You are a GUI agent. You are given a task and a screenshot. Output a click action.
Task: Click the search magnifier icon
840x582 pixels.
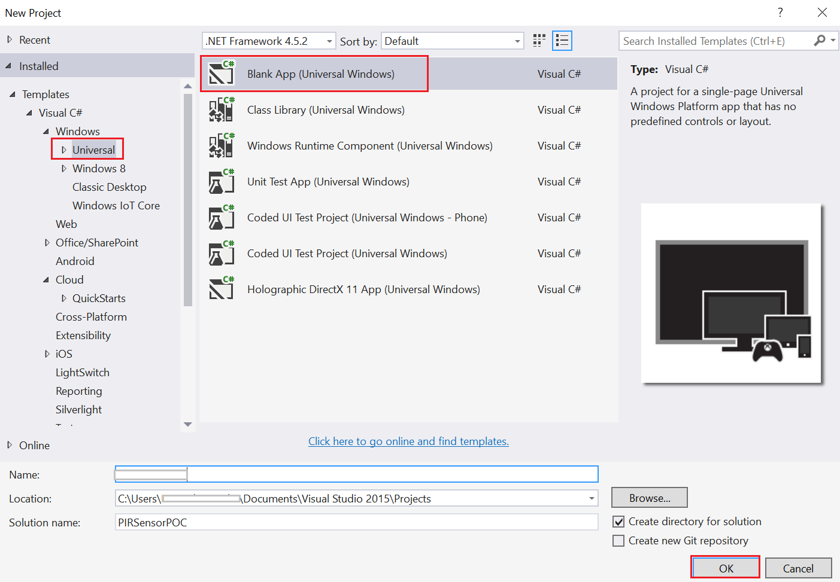point(820,40)
